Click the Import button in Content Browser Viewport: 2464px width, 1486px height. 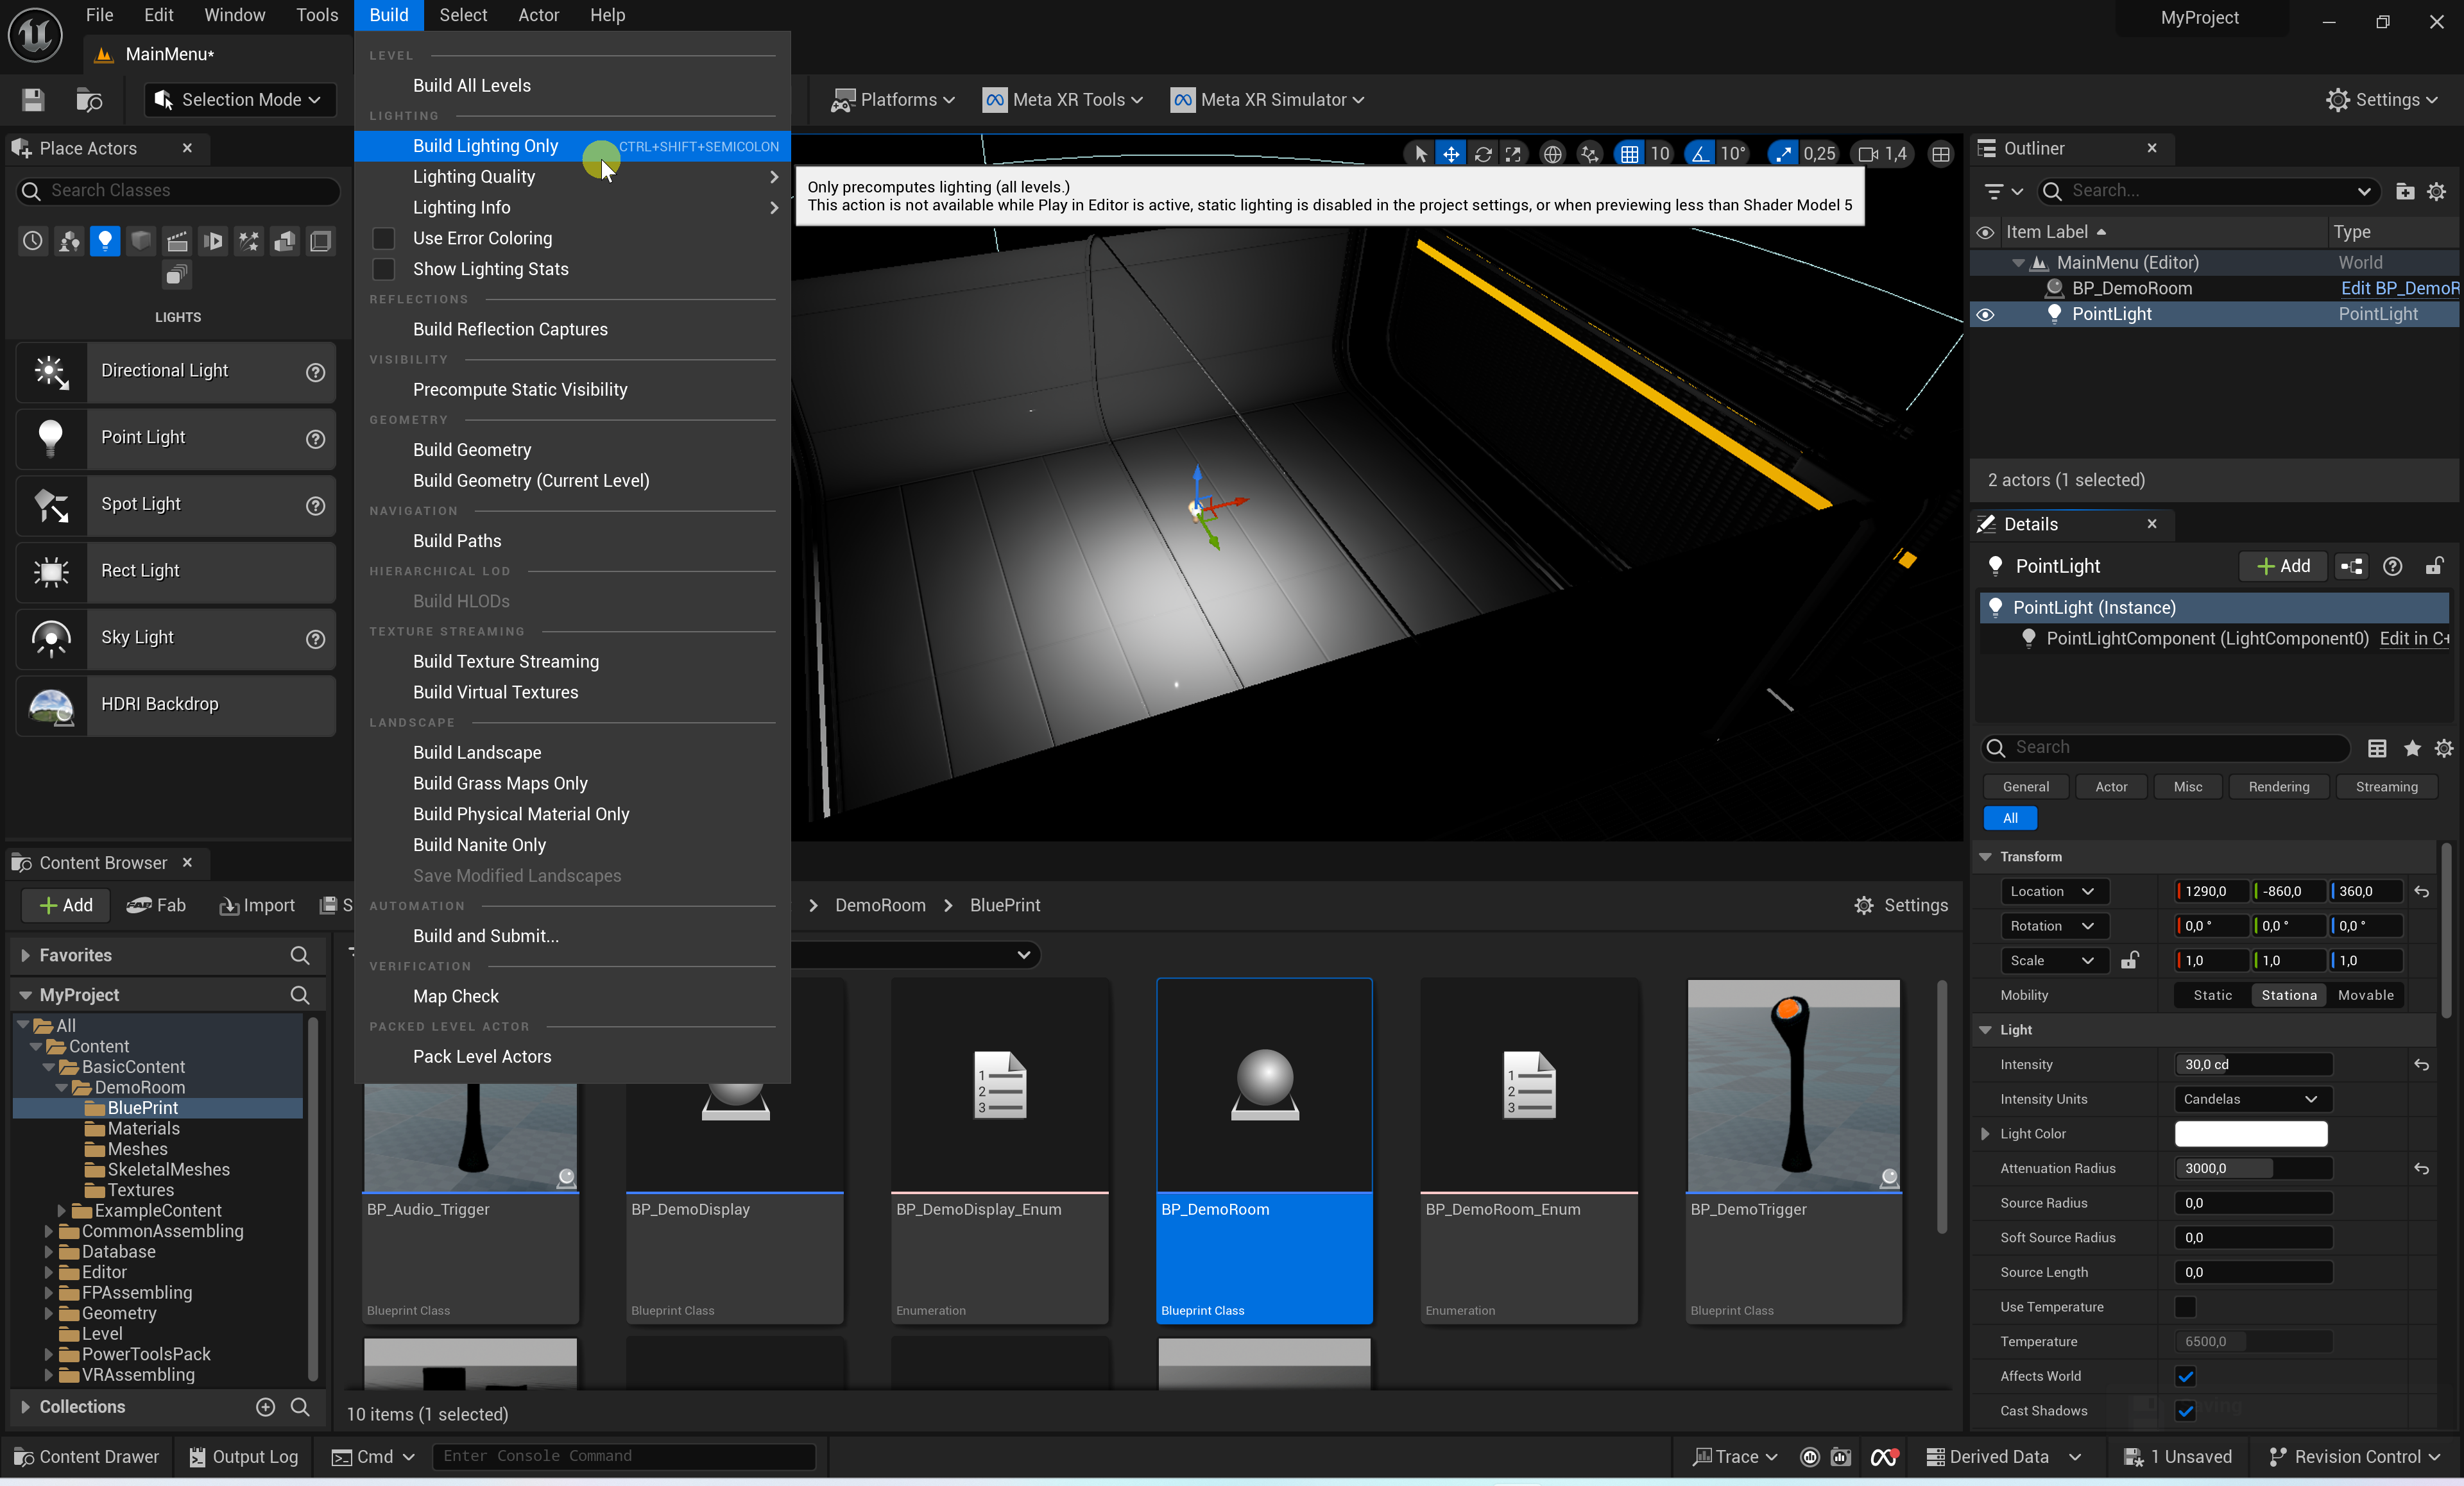click(x=257, y=906)
